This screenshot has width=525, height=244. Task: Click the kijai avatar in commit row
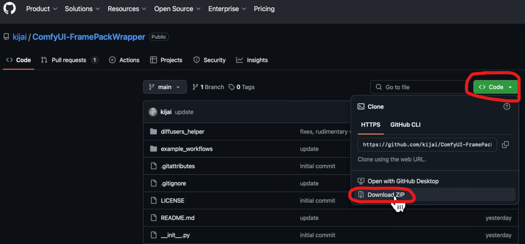pyautogui.click(x=153, y=112)
